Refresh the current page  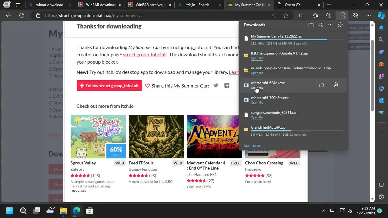22,15
